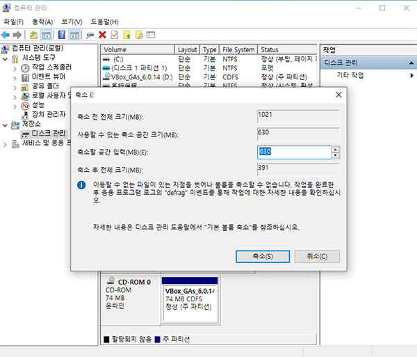
Task: Click the Back arrow toolbar icon
Action: pyautogui.click(x=6, y=35)
